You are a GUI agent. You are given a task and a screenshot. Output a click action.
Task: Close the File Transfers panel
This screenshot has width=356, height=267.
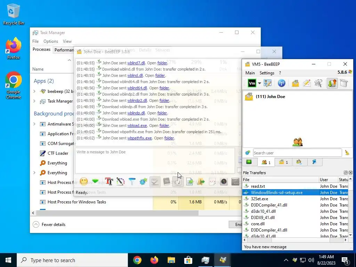click(350, 173)
